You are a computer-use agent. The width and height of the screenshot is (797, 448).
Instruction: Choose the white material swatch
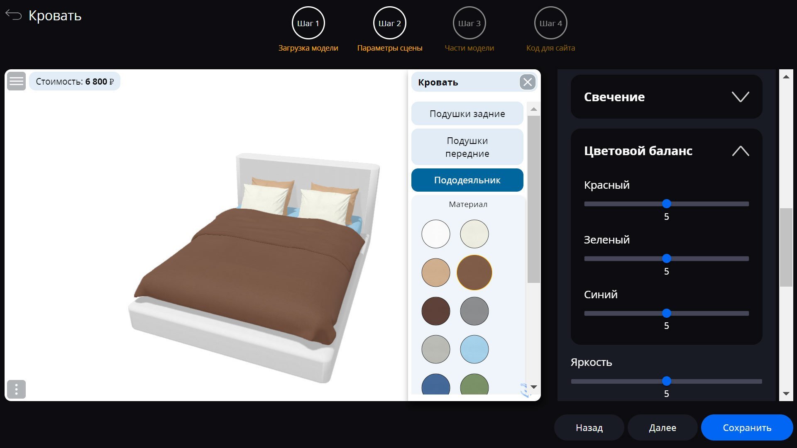tap(436, 234)
